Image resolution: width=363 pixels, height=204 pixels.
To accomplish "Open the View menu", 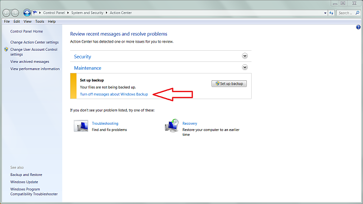I will tap(28, 21).
